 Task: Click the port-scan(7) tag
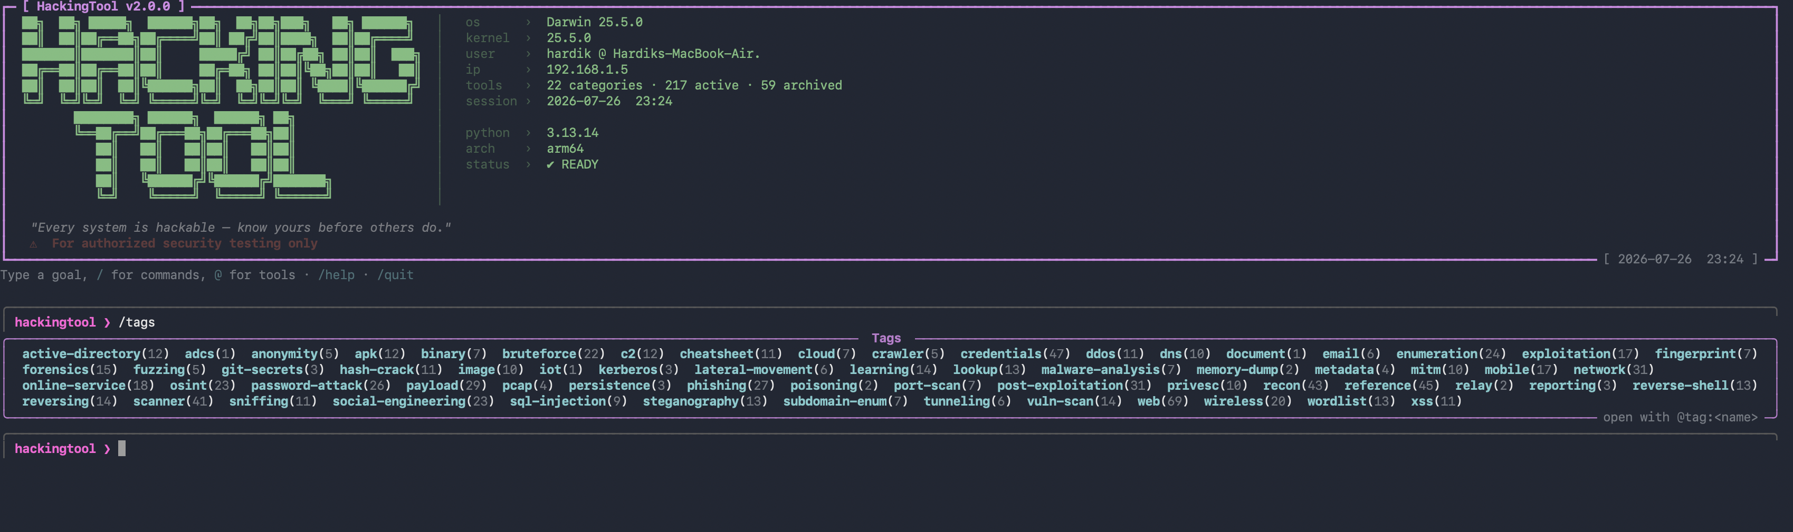coord(937,386)
